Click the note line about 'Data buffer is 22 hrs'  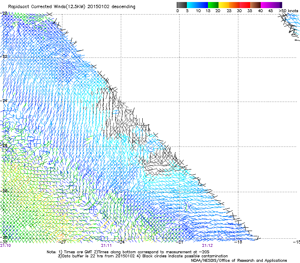(x=143, y=256)
